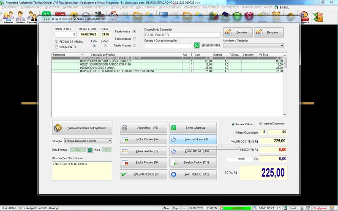Select the 2 VIAS radio button
Screen dimensions: 338x211
pos(105,46)
